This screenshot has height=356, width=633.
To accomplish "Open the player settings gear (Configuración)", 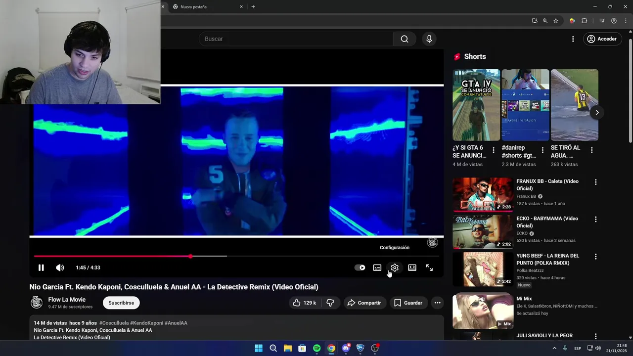I will click(x=395, y=267).
